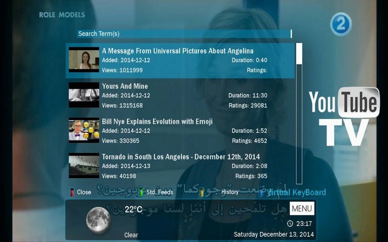
Task: Open History
Action: 229,192
